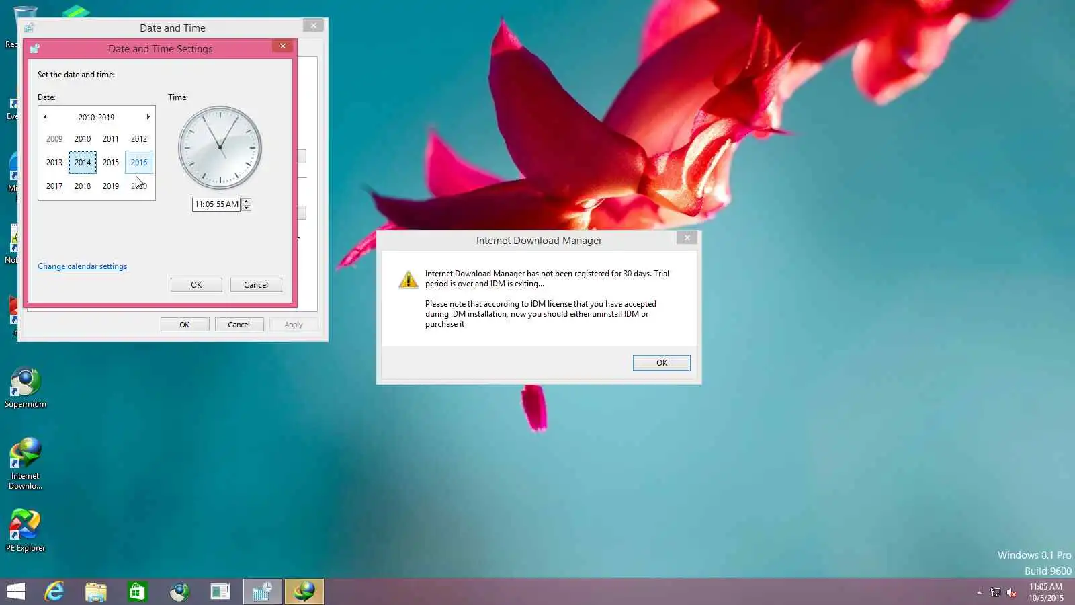The image size is (1075, 605).
Task: Switch to the Internet Download Manager taskbar button
Action: [x=304, y=592]
